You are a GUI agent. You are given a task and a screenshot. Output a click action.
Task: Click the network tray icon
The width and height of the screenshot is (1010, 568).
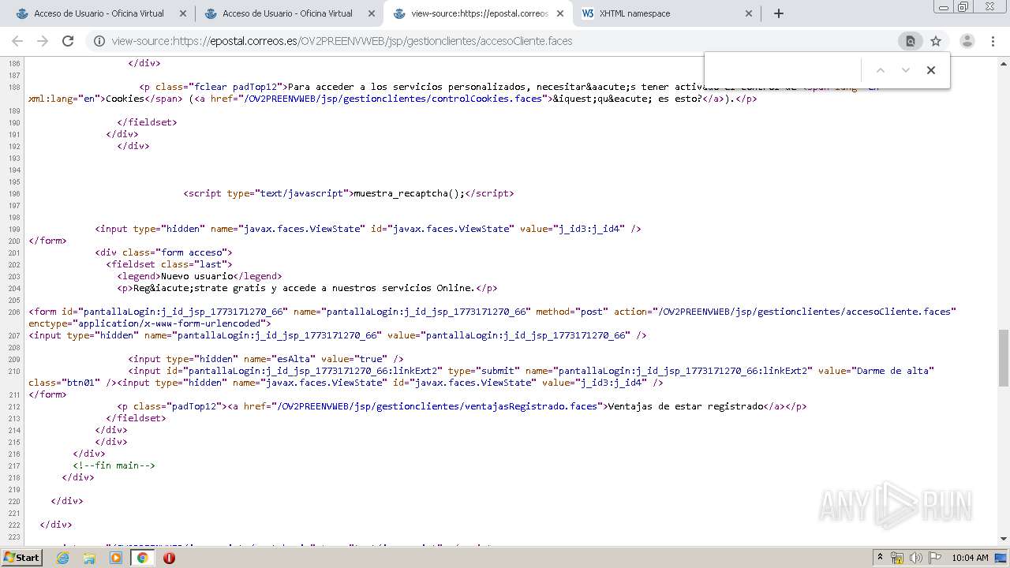coord(897,558)
